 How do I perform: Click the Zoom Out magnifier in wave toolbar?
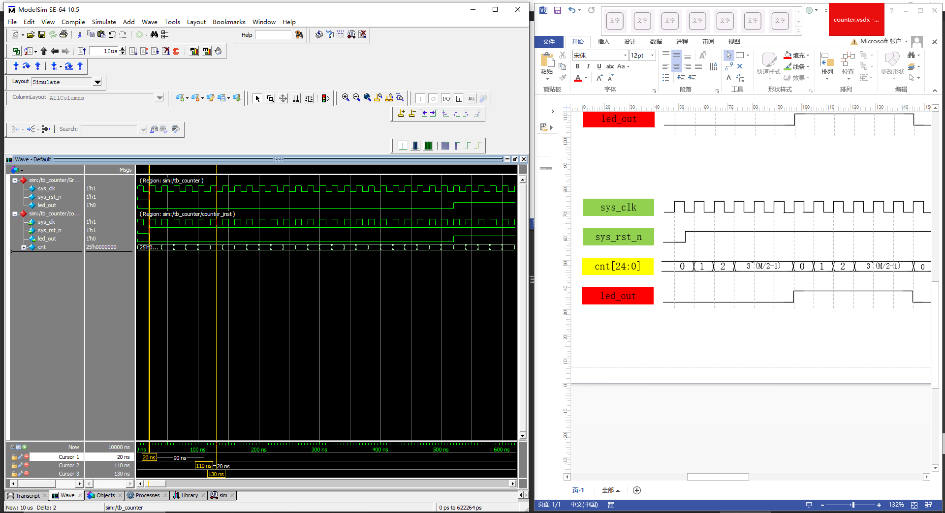point(356,98)
